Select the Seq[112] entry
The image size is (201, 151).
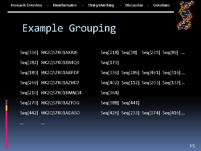pos(130,83)
